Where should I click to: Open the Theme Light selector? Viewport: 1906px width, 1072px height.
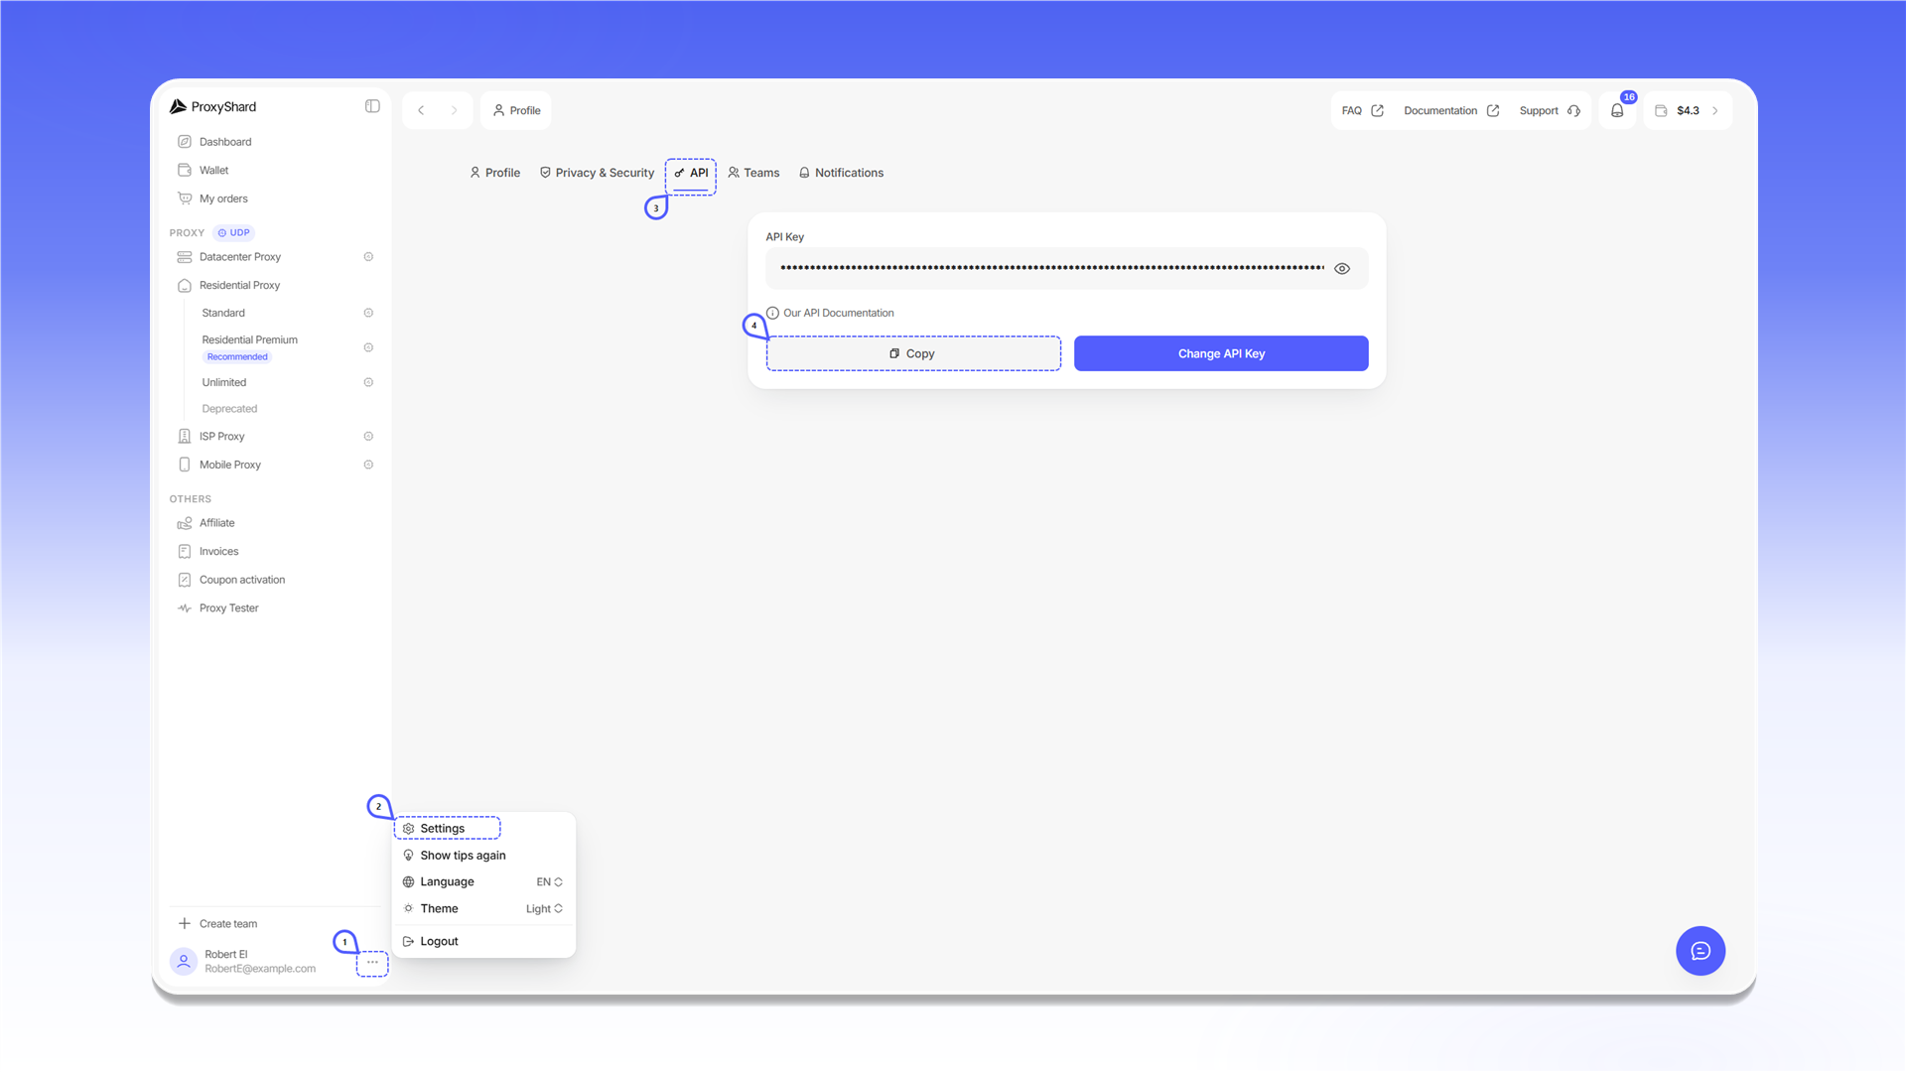(x=544, y=909)
